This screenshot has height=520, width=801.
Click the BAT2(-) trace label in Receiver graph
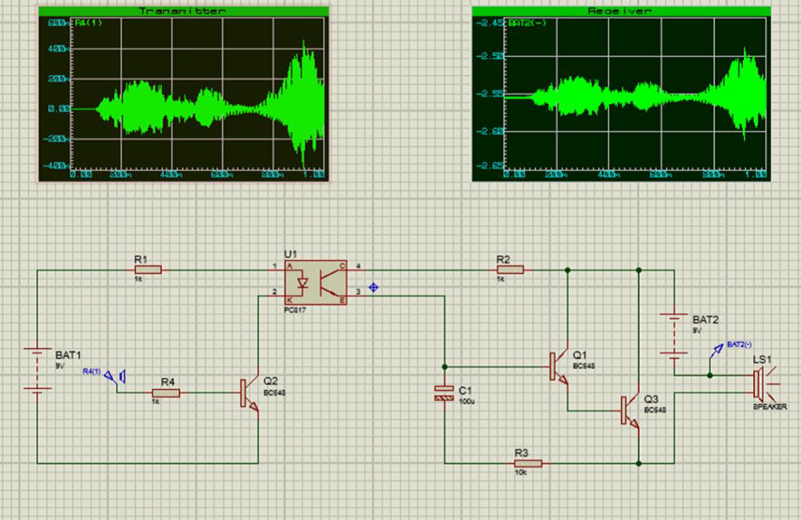pyautogui.click(x=527, y=23)
